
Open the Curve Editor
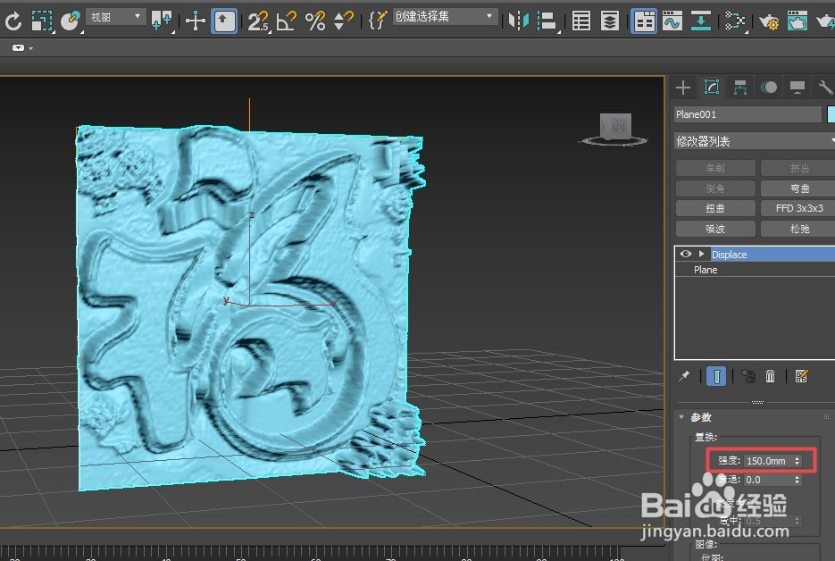coord(672,21)
